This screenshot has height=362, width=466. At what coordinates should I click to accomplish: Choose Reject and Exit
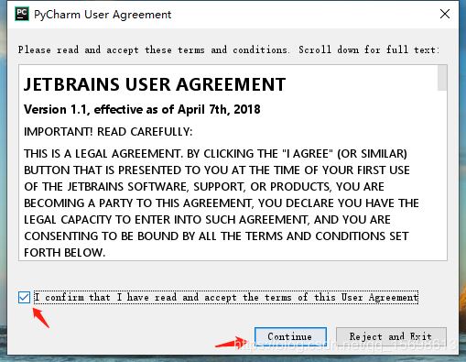click(391, 336)
